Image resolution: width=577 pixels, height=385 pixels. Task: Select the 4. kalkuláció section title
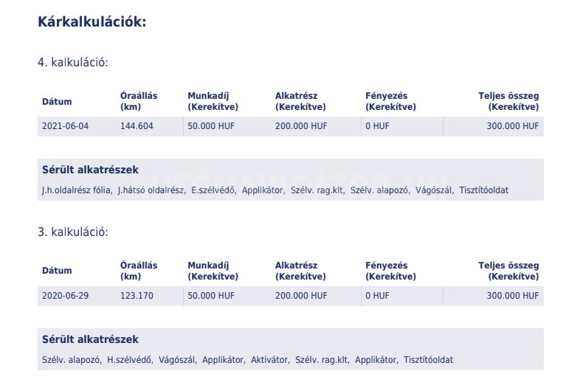[73, 63]
